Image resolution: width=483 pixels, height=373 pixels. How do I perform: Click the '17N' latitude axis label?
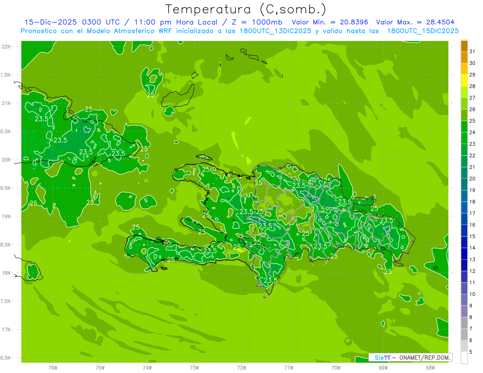[6, 330]
